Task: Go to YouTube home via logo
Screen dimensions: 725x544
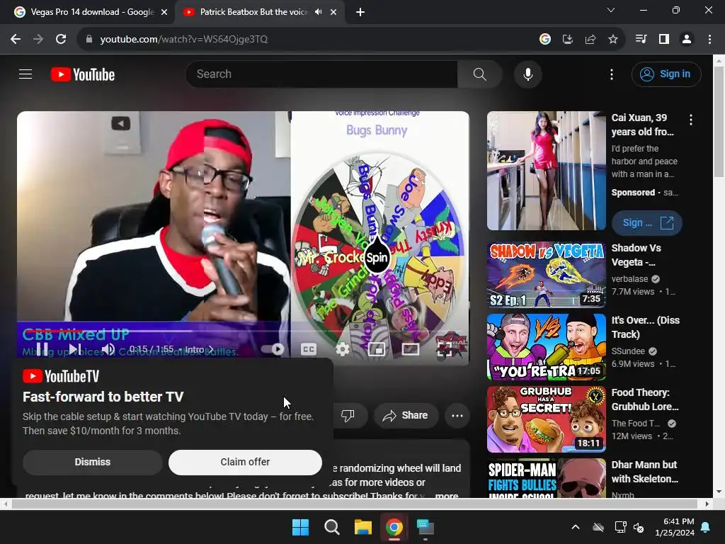Action: click(83, 74)
